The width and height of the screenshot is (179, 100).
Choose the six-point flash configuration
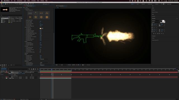pos(41,17)
